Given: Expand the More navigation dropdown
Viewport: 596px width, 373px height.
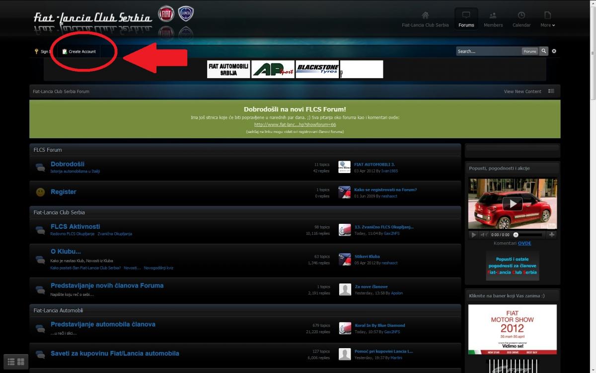Looking at the screenshot, I should (x=548, y=20).
